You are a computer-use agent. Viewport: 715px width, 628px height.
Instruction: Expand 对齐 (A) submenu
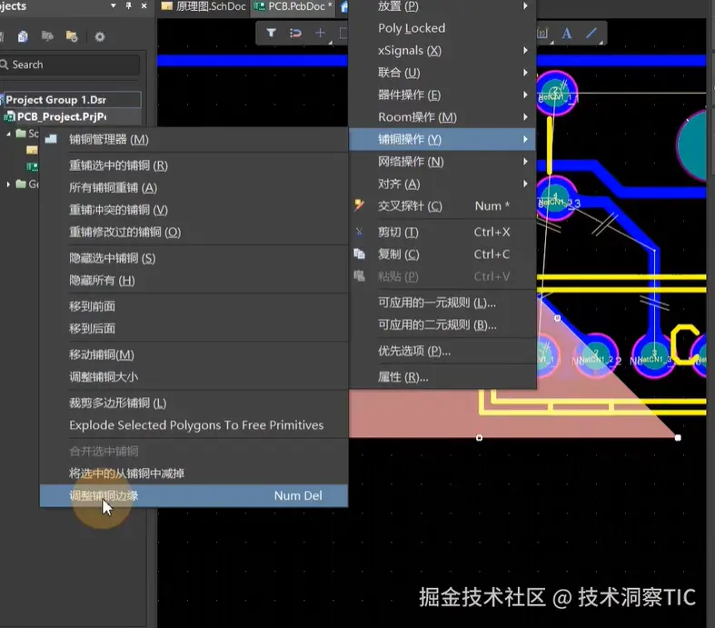[442, 184]
